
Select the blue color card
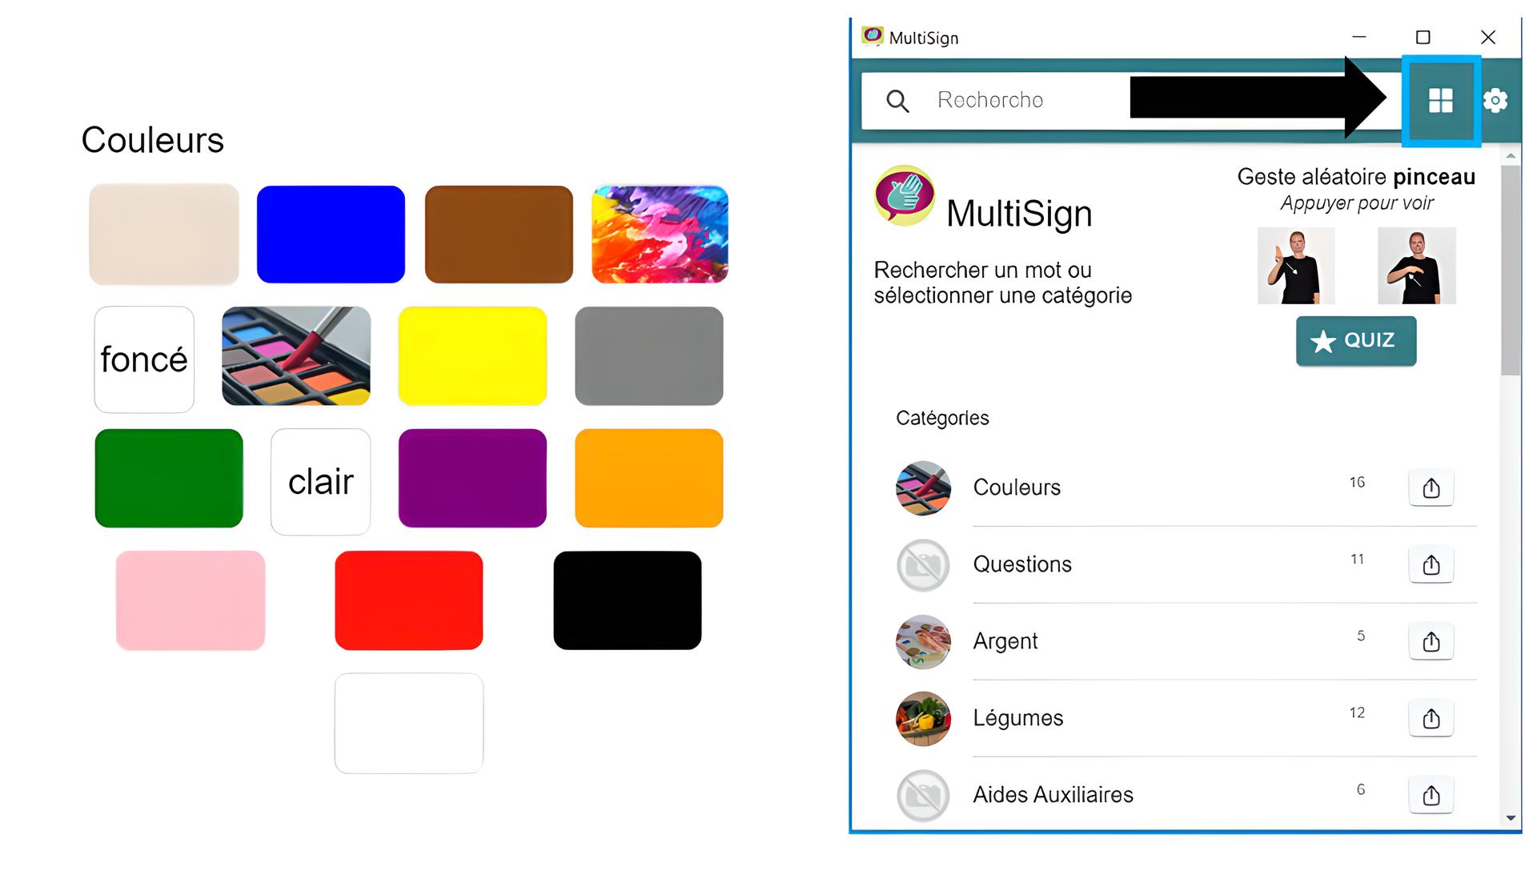pyautogui.click(x=331, y=235)
